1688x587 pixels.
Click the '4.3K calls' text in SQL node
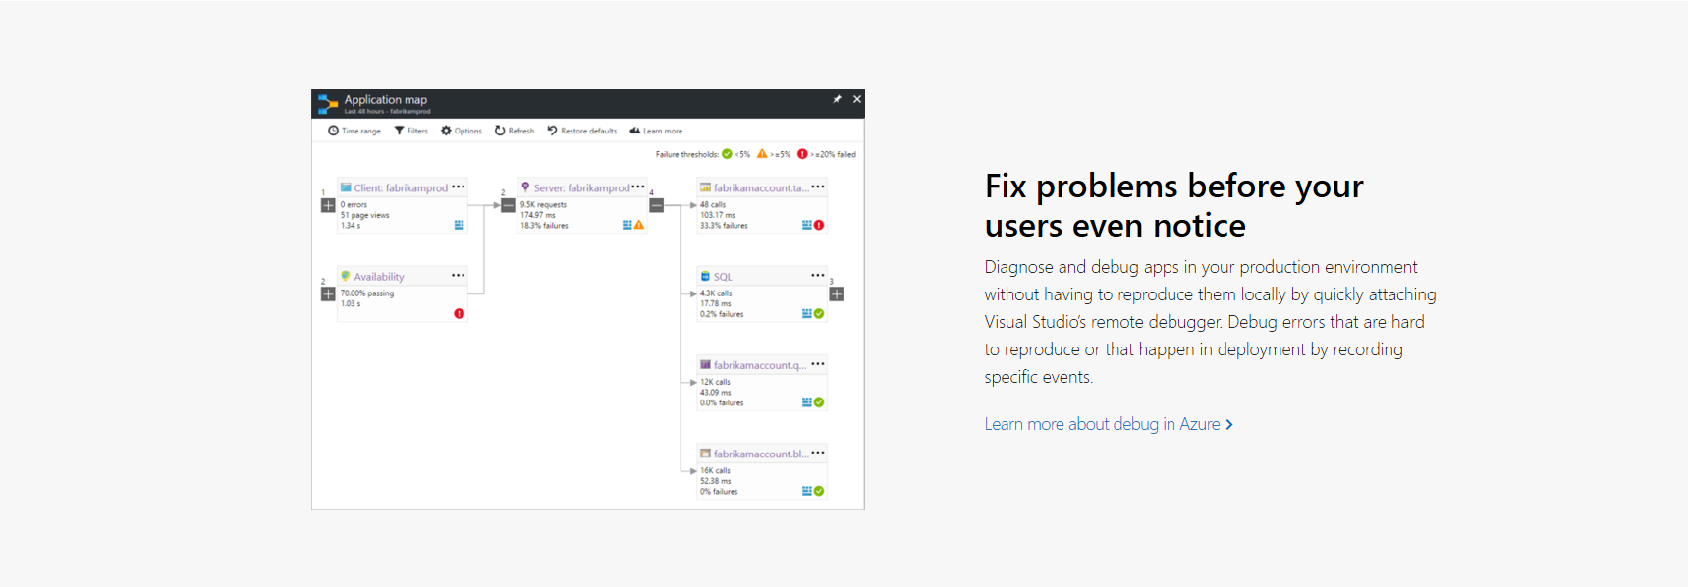coord(716,293)
